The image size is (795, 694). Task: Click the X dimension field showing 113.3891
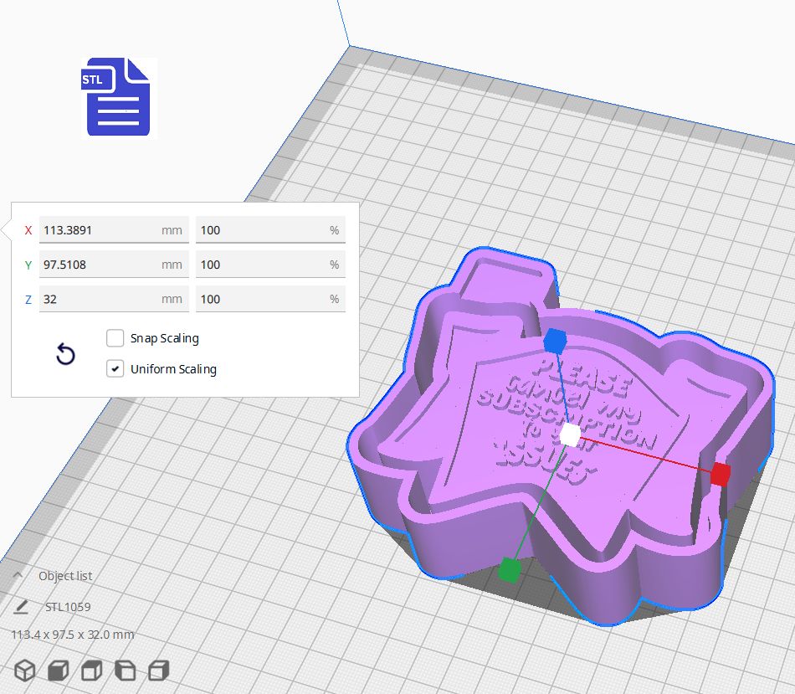point(113,229)
